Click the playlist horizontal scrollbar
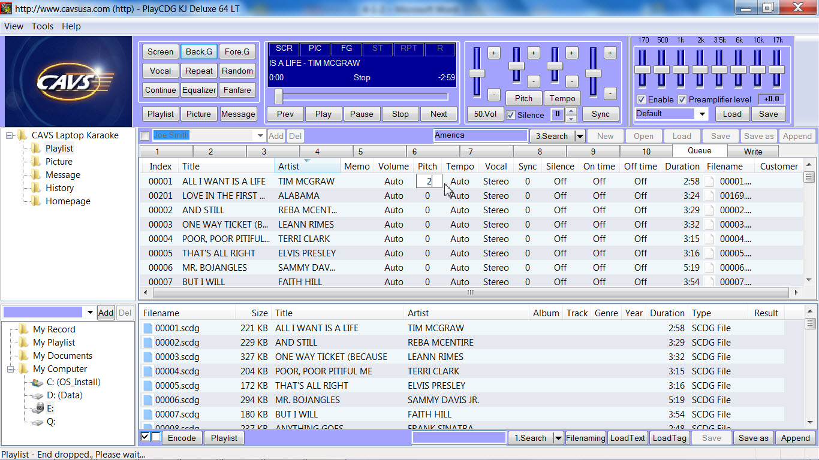This screenshot has height=460, width=819. tap(471, 292)
